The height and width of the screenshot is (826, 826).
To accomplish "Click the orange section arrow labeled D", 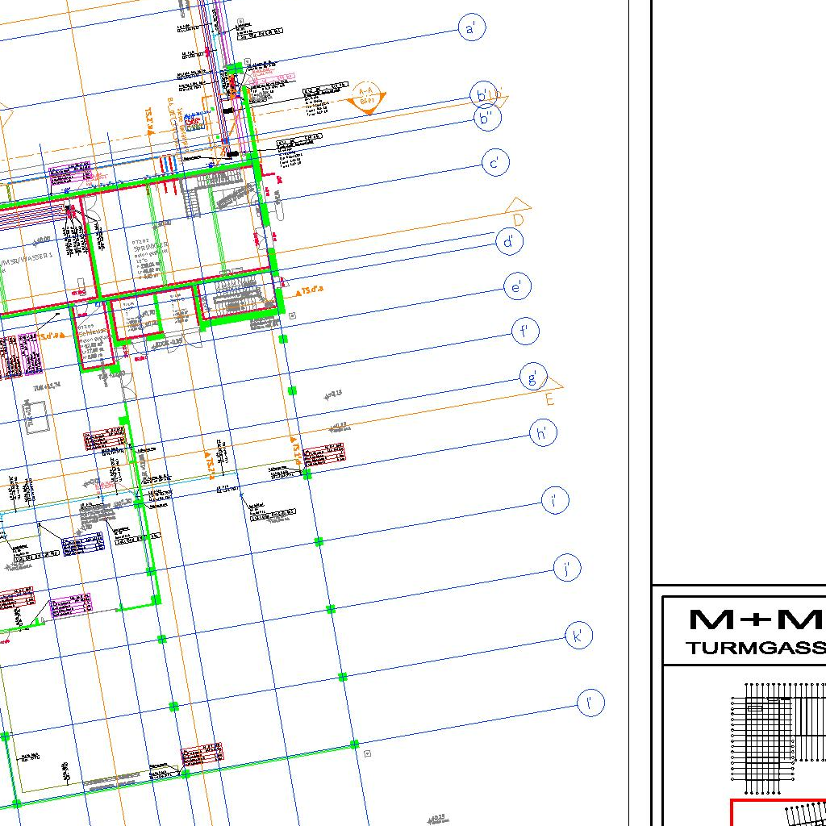I will tap(516, 210).
